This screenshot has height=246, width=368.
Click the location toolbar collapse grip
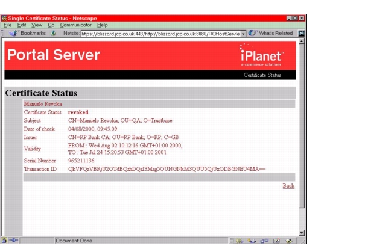pyautogui.click(x=2, y=34)
